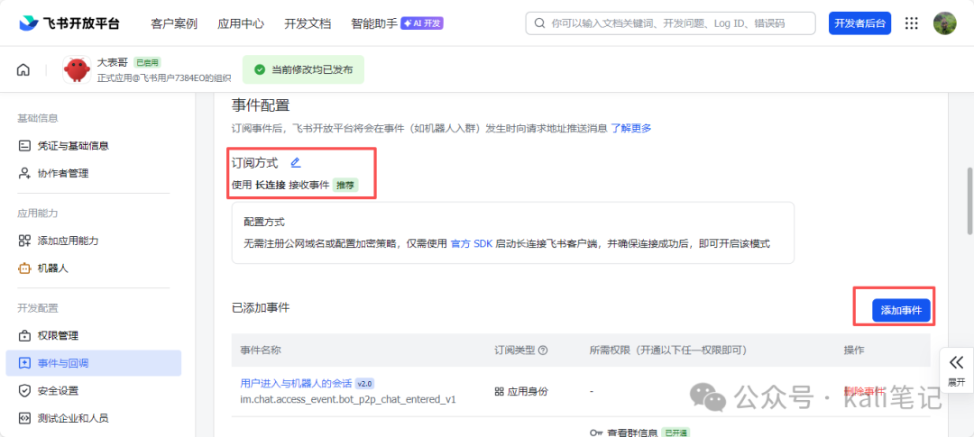Click event key im.chat.access_event.bot_p2p_chat_entered_v1
Screen dimensions: 974x437
click(x=348, y=399)
